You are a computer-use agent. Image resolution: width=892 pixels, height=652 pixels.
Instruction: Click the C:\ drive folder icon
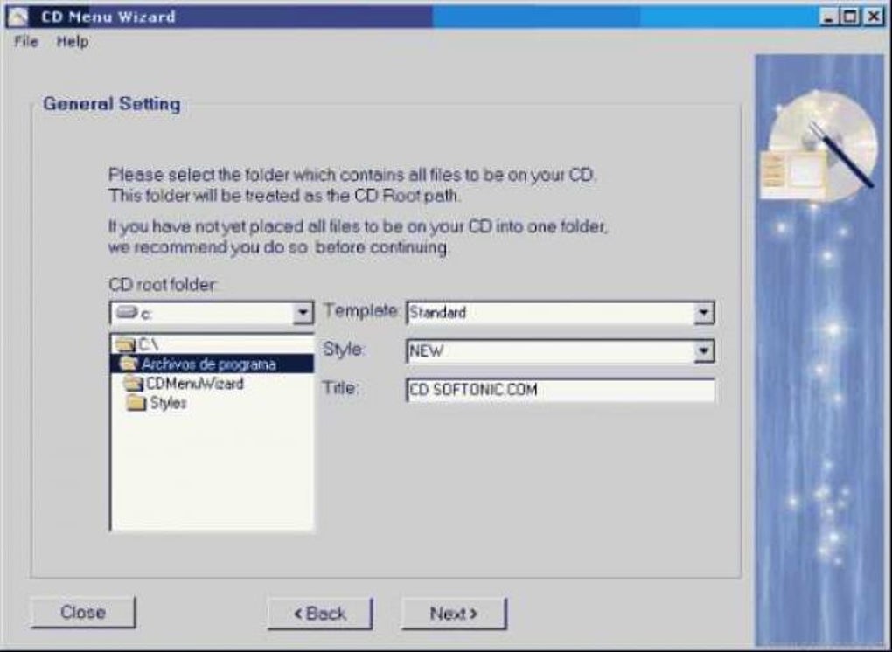pos(125,343)
